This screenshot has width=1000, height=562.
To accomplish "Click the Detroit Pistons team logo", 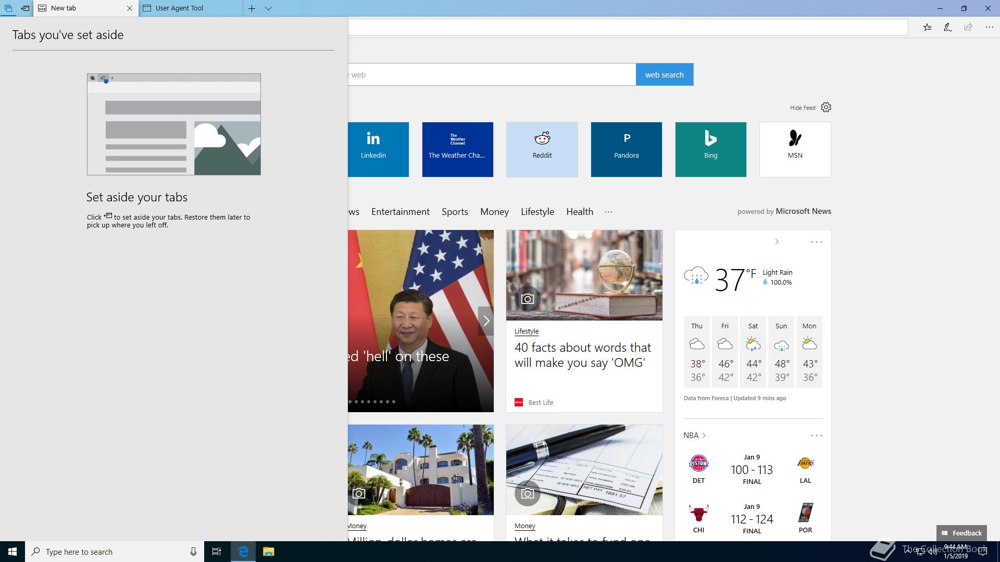I will 698,463.
